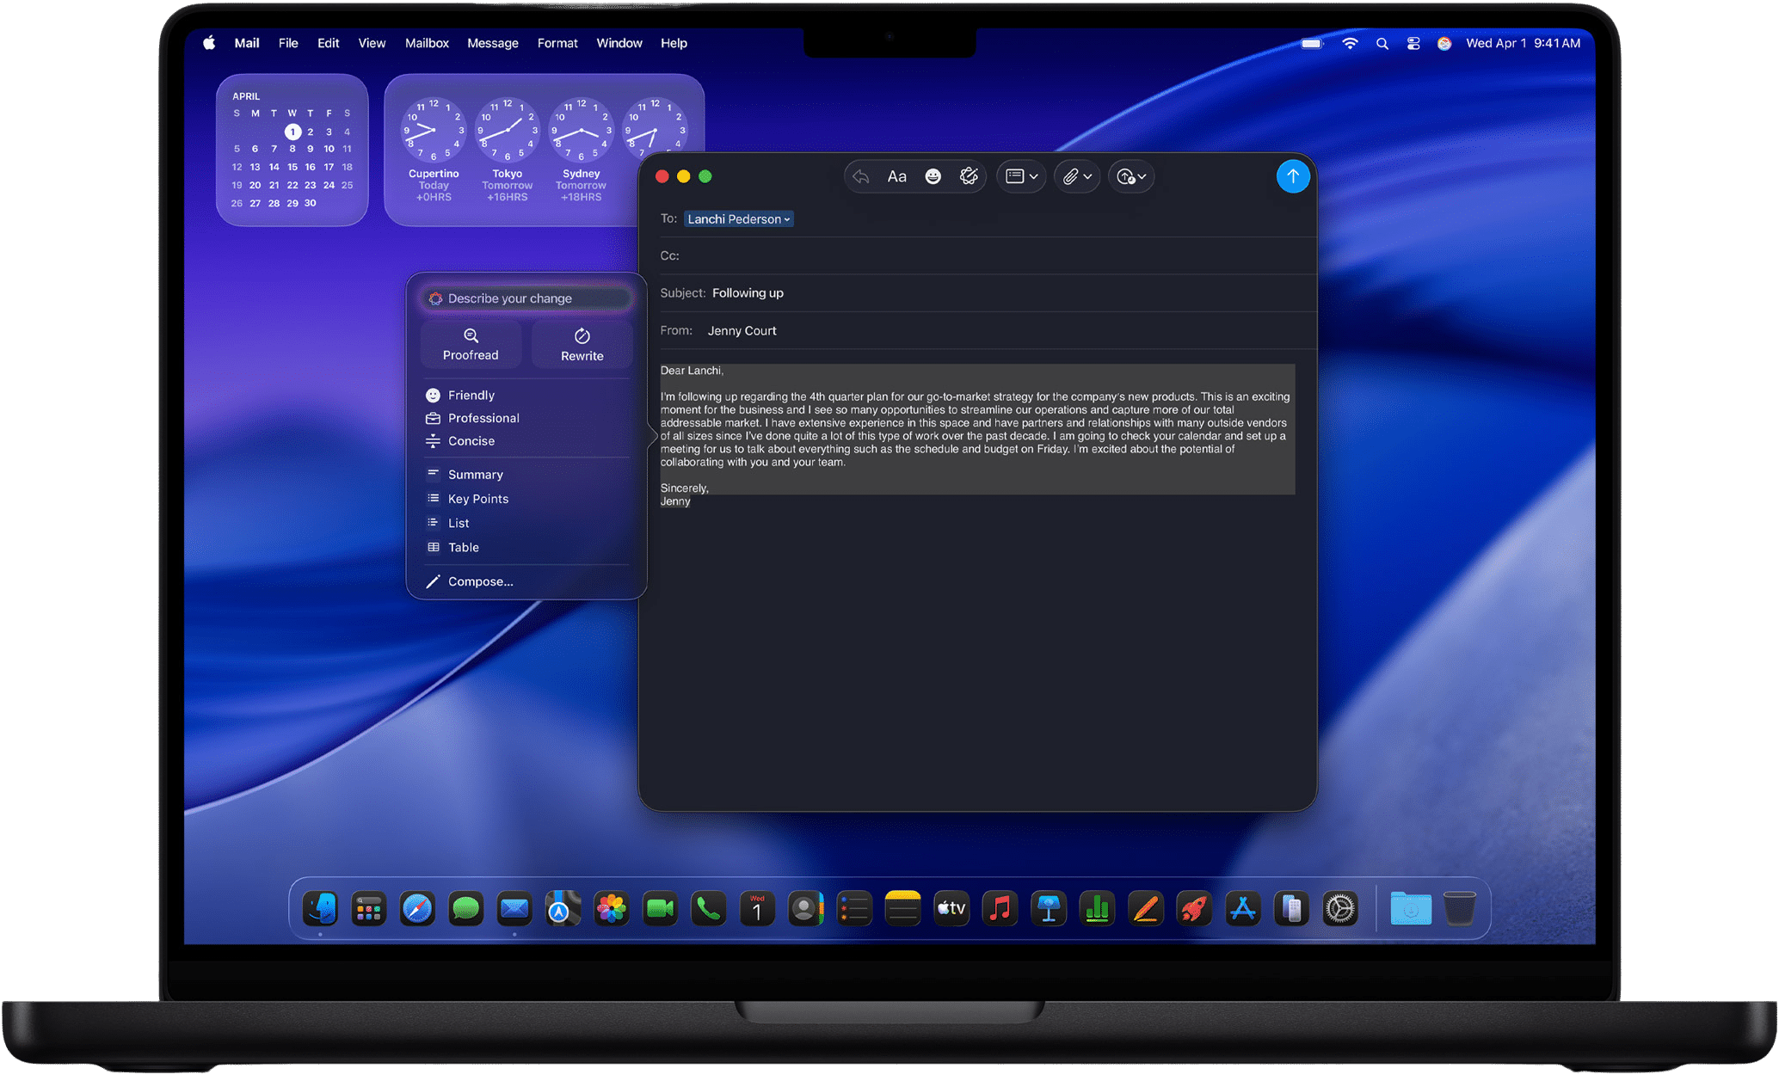The height and width of the screenshot is (1087, 1779).
Task: Open System Settings gear in the Dock
Action: point(1340,909)
